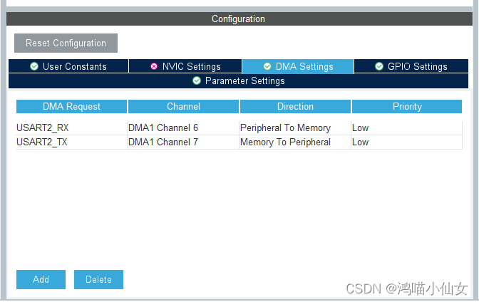Click the Peripheral To Memory direction cell
Viewport: 479px width, 302px height.
295,128
